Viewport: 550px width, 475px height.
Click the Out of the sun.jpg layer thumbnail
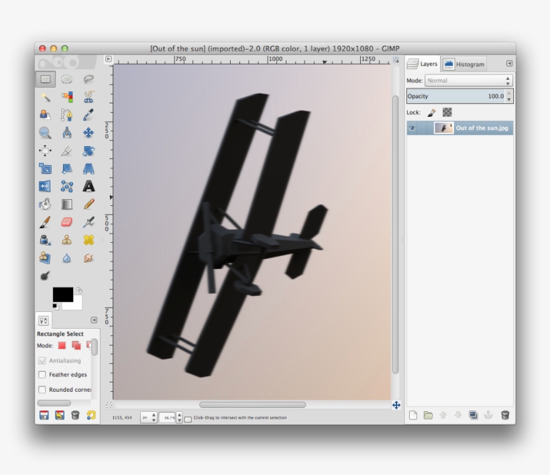tap(444, 127)
